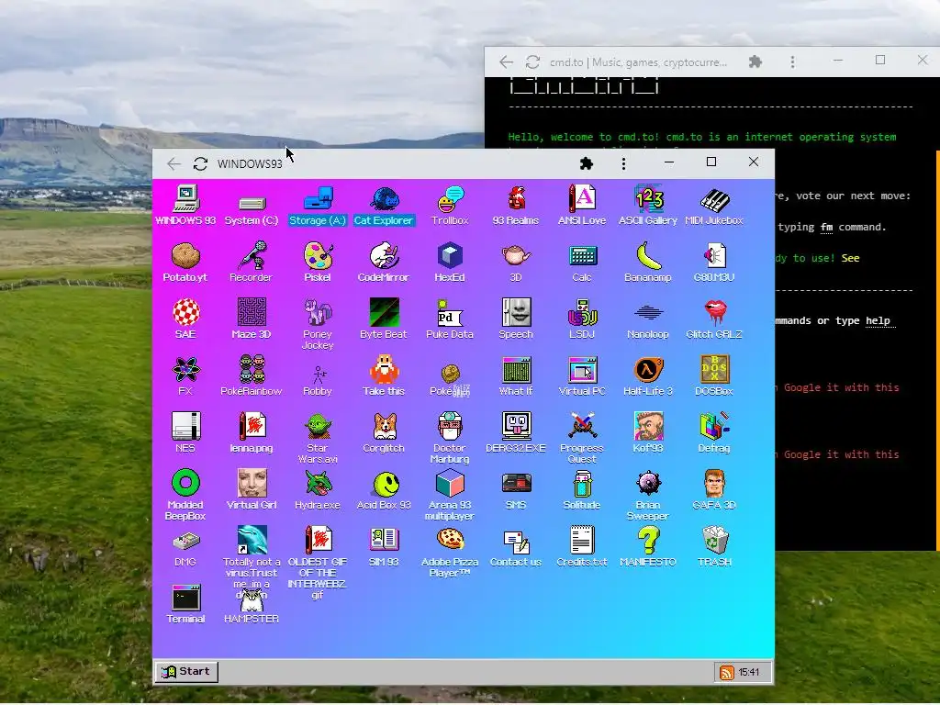Launch the Calc calculator icon

coord(582,256)
